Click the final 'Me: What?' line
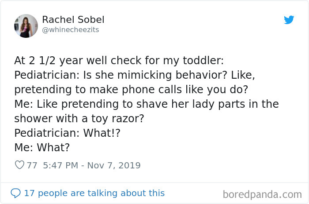The width and height of the screenshot is (309, 204). (x=42, y=147)
